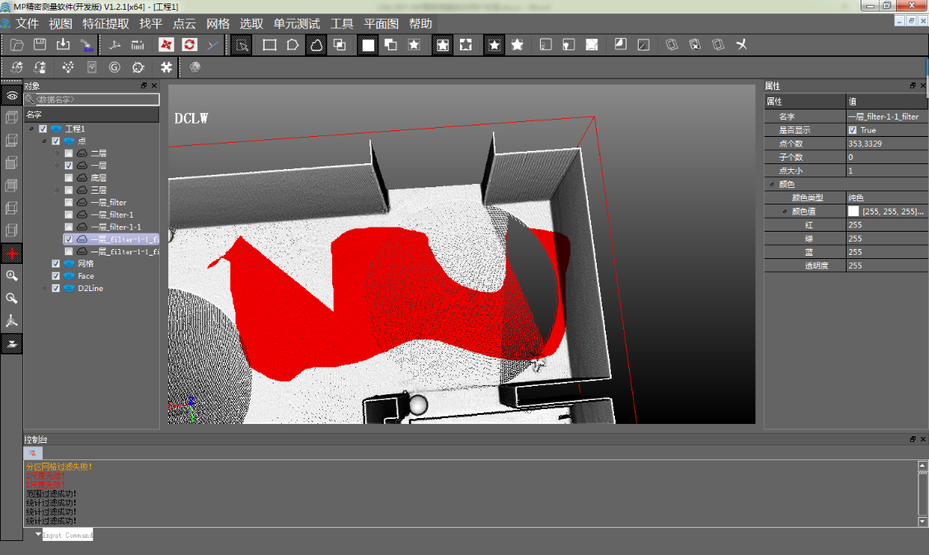Close the 对象 panel

pyautogui.click(x=154, y=86)
